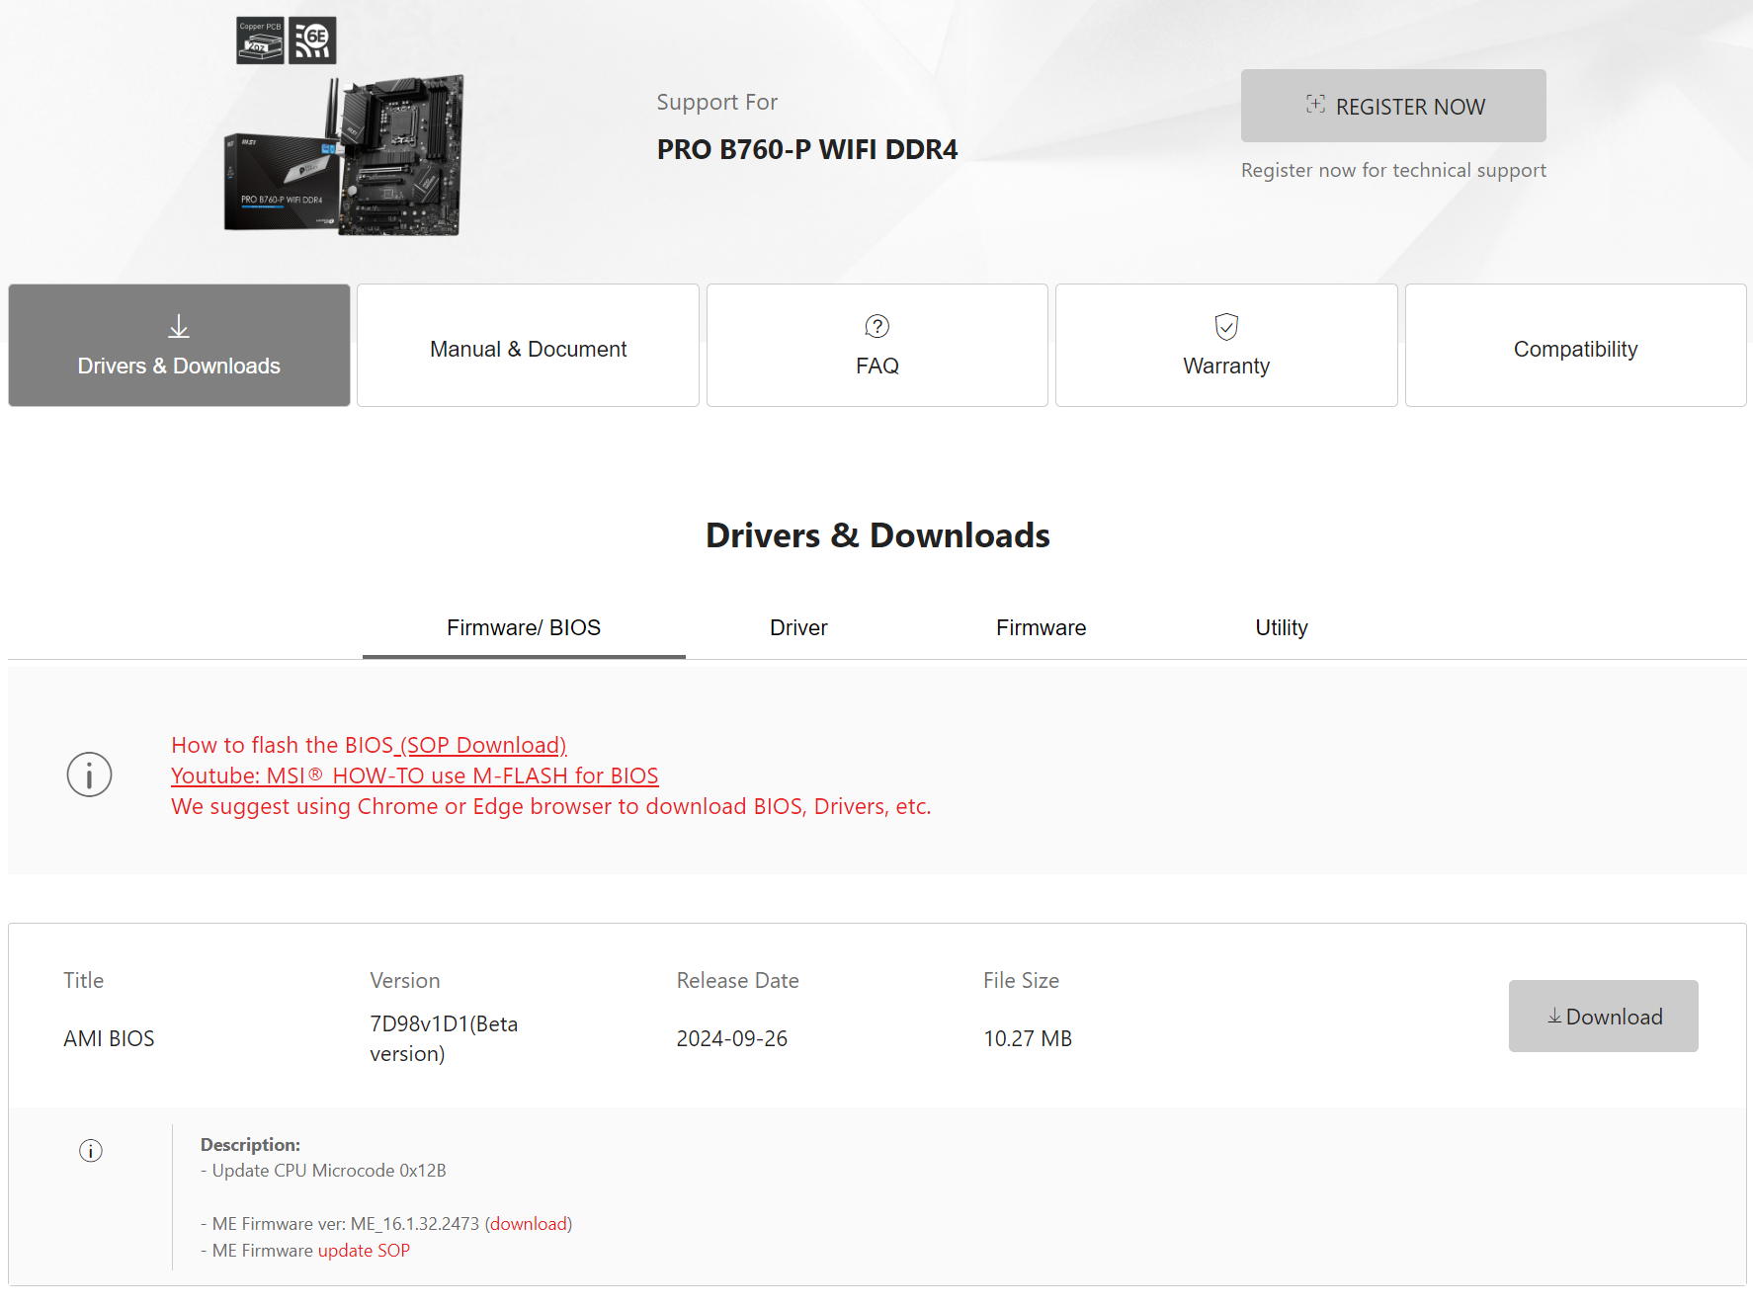Screen dimensions: 1753x1306
Task: Select the Firmware/ BIOS tab
Action: pos(524,627)
